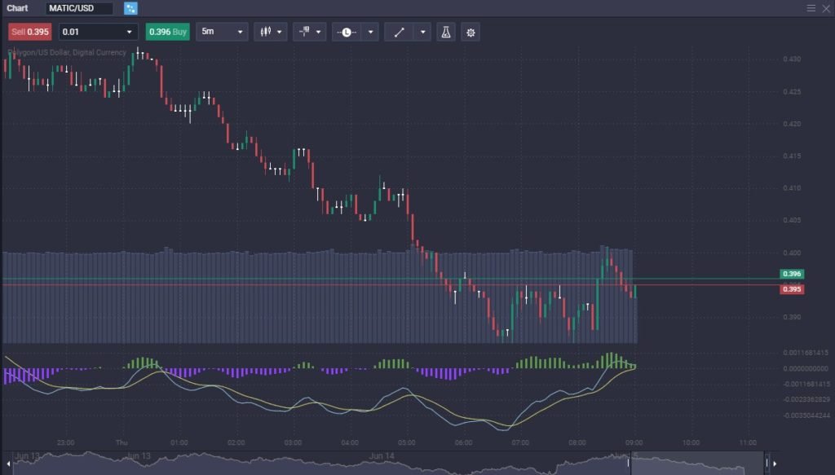Expand the drawing tools arrow

pyautogui.click(x=422, y=32)
